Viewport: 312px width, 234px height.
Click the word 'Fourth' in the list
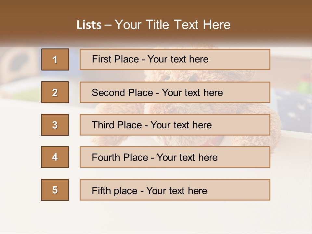tap(106, 157)
